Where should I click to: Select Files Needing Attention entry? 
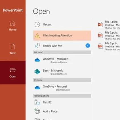pos(62,36)
